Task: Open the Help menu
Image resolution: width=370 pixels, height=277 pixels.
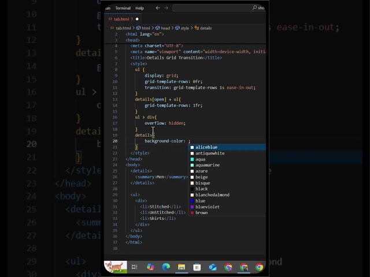Action: pyautogui.click(x=139, y=8)
